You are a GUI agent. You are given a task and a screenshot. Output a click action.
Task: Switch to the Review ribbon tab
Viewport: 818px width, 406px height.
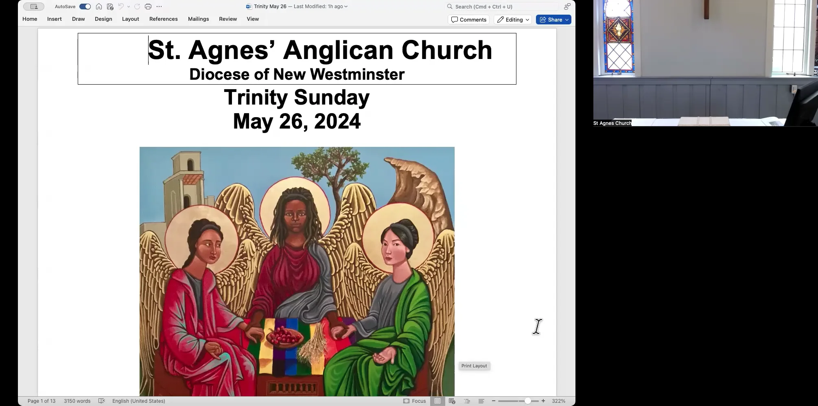click(227, 19)
